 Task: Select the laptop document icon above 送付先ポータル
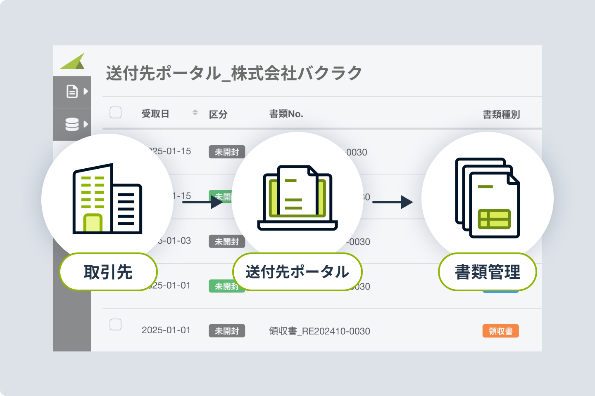pos(297,198)
